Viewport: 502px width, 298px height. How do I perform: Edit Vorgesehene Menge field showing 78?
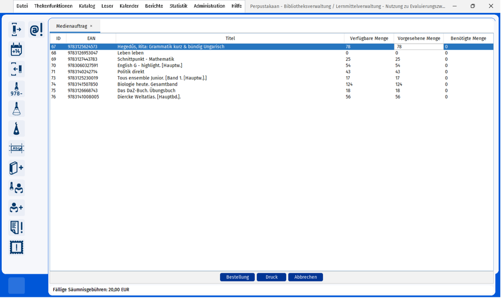pos(418,47)
